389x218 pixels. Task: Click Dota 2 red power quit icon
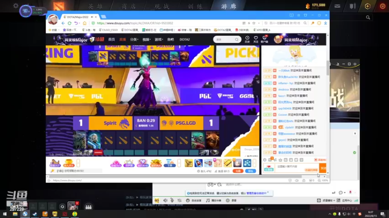(x=383, y=6)
